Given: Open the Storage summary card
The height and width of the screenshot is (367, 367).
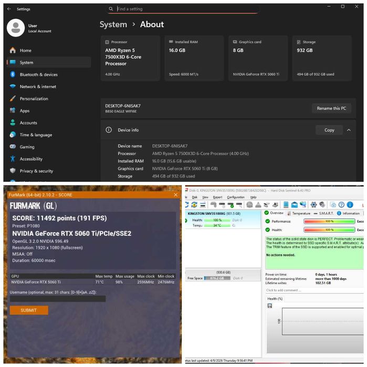Looking at the screenshot, I should click(x=322, y=58).
